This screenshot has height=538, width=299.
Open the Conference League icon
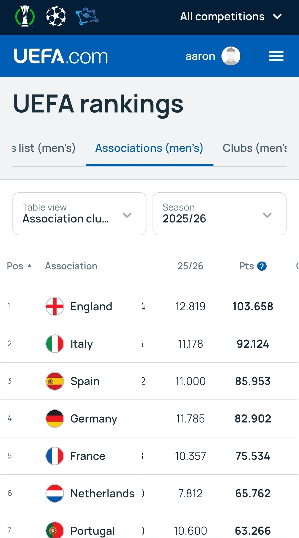click(87, 17)
